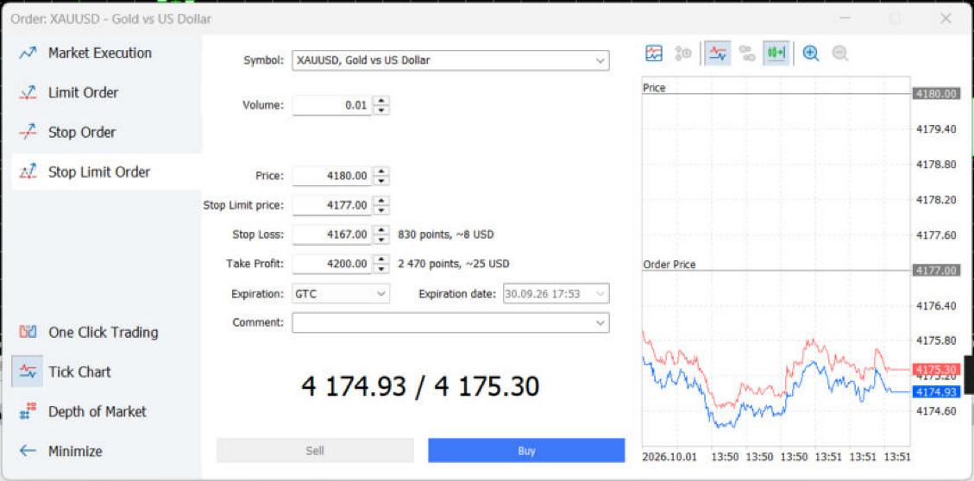Screen dimensions: 974x481
Task: Increase the Price value stepper
Action: (x=381, y=172)
